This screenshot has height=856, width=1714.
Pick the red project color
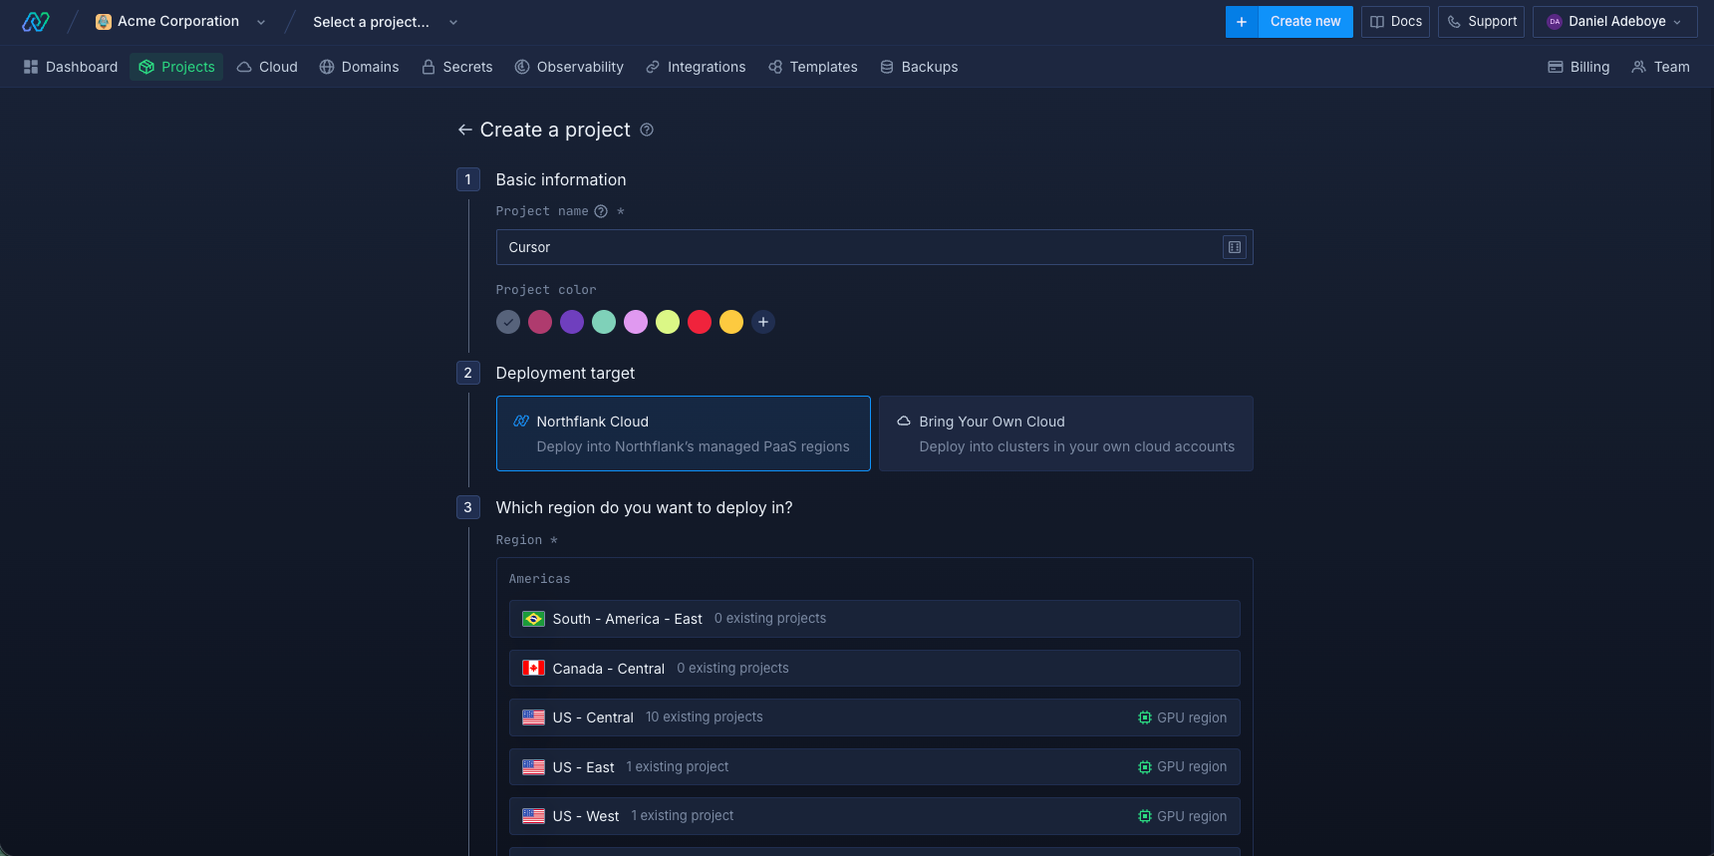tap(700, 322)
